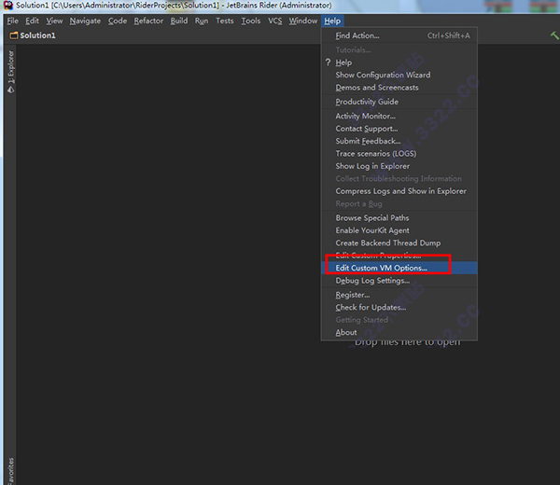Click the green build hammer icon
The image size is (560, 485).
[x=554, y=35]
